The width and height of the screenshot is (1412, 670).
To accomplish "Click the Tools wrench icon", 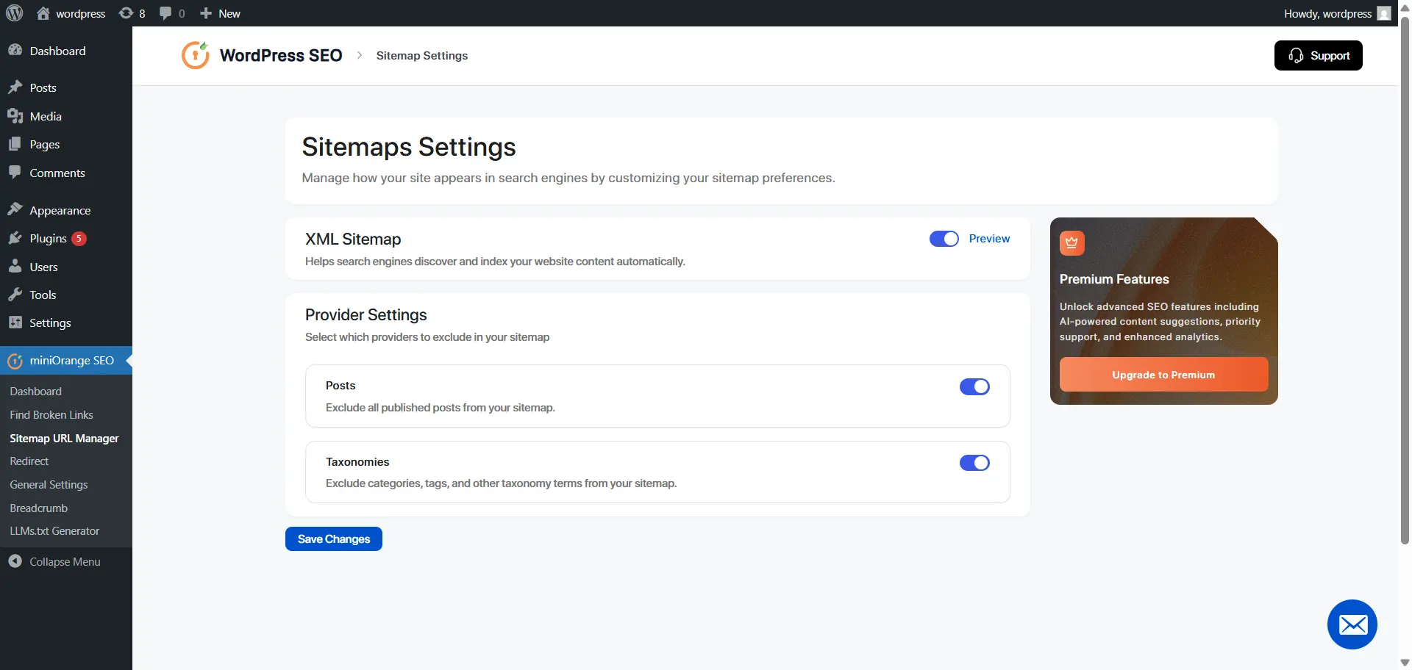I will coord(15,295).
